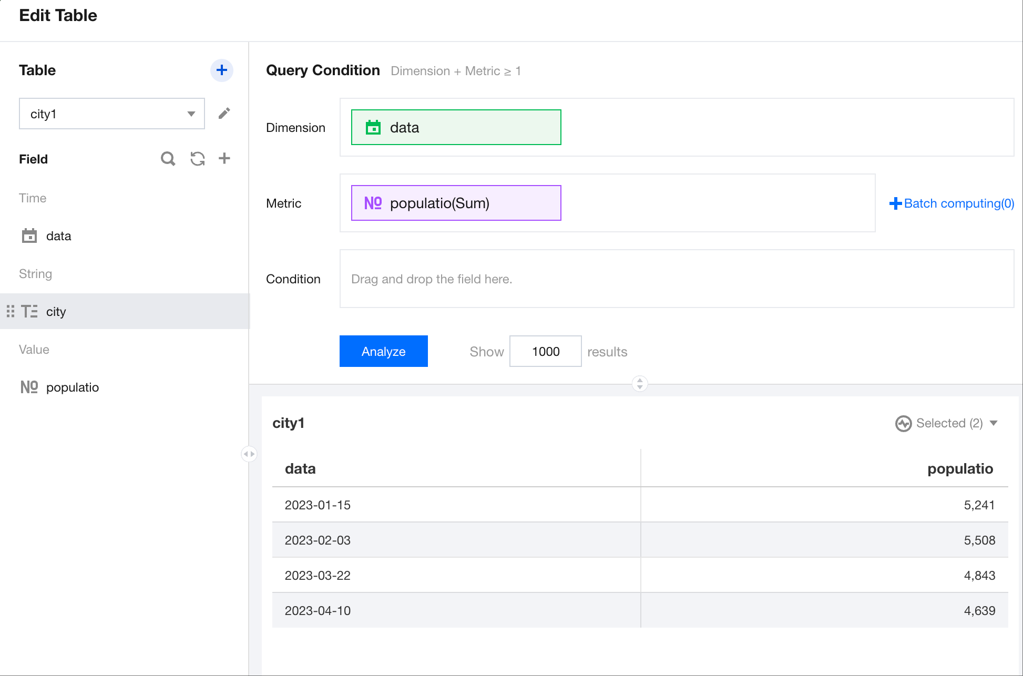This screenshot has height=676, width=1023.
Task: Click the Condition drop area
Action: click(676, 279)
